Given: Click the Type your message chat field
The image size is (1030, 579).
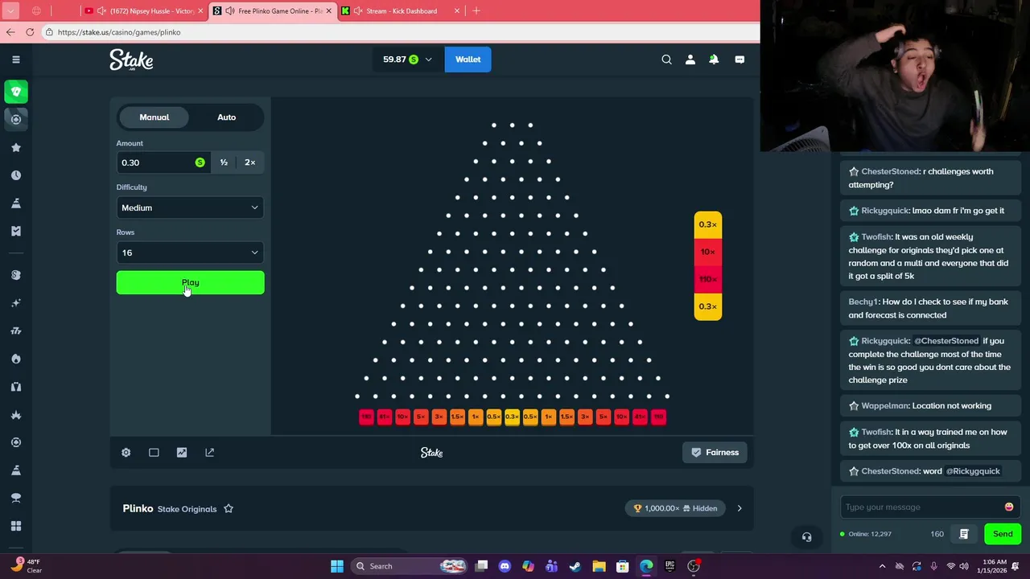Looking at the screenshot, I should [x=921, y=507].
